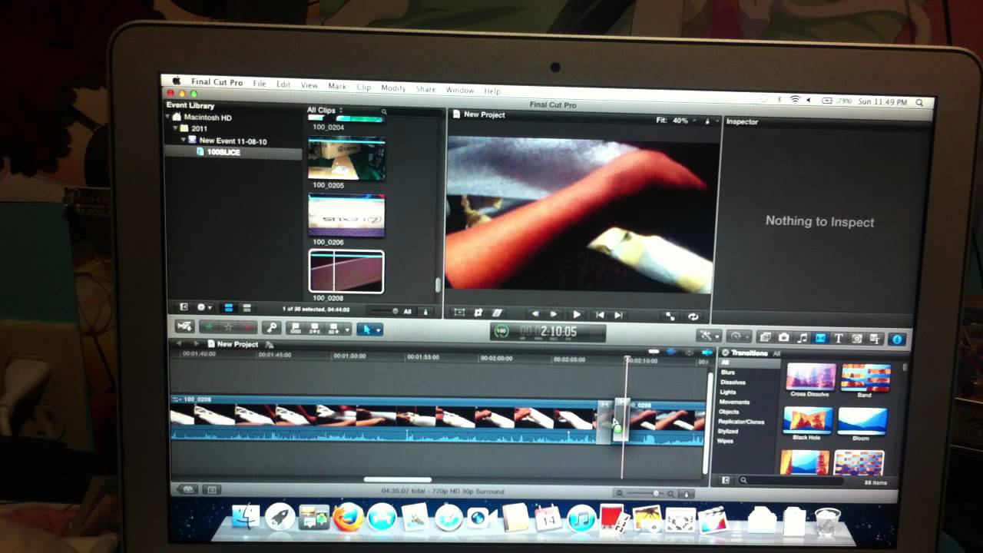The image size is (983, 553).
Task: Open the viewer Fit 40% zoom menu
Action: [676, 121]
